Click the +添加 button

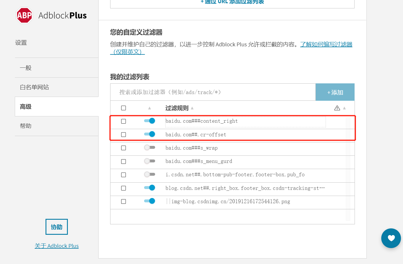pos(335,92)
